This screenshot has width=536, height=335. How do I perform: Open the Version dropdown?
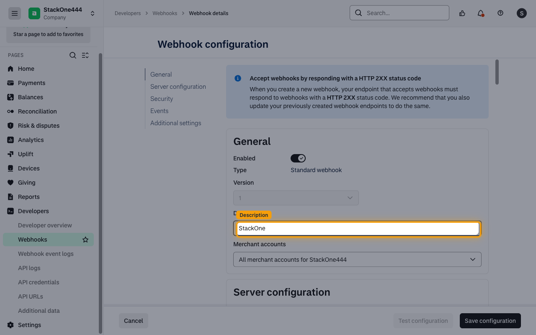(296, 198)
